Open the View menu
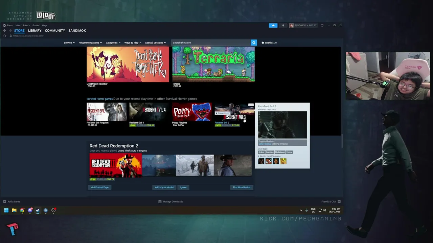Image resolution: width=433 pixels, height=243 pixels. coord(18,25)
